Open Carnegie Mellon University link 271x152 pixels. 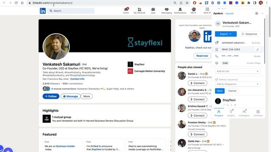[x=147, y=71]
